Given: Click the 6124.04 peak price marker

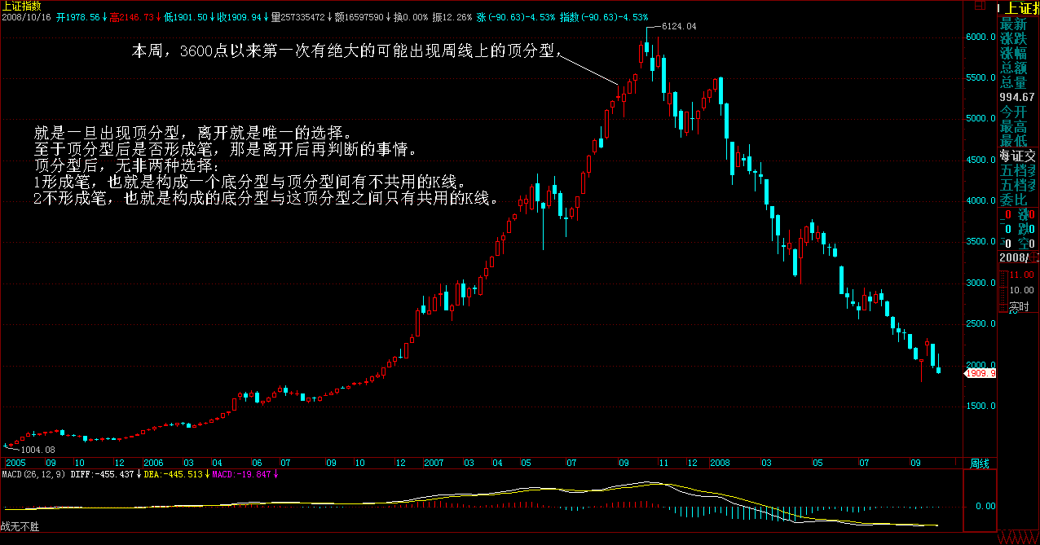Looking at the screenshot, I should (678, 27).
